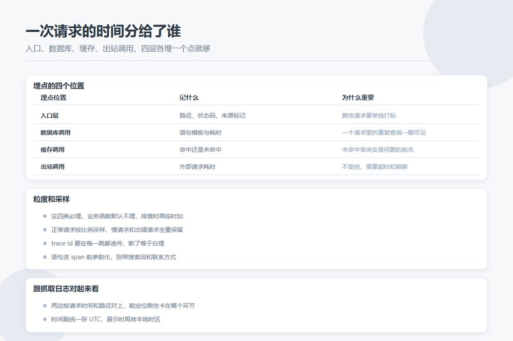Click the column header 记什么
This screenshot has width=513, height=341.
point(189,98)
